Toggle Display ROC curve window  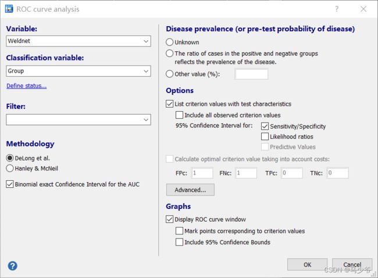click(x=169, y=219)
